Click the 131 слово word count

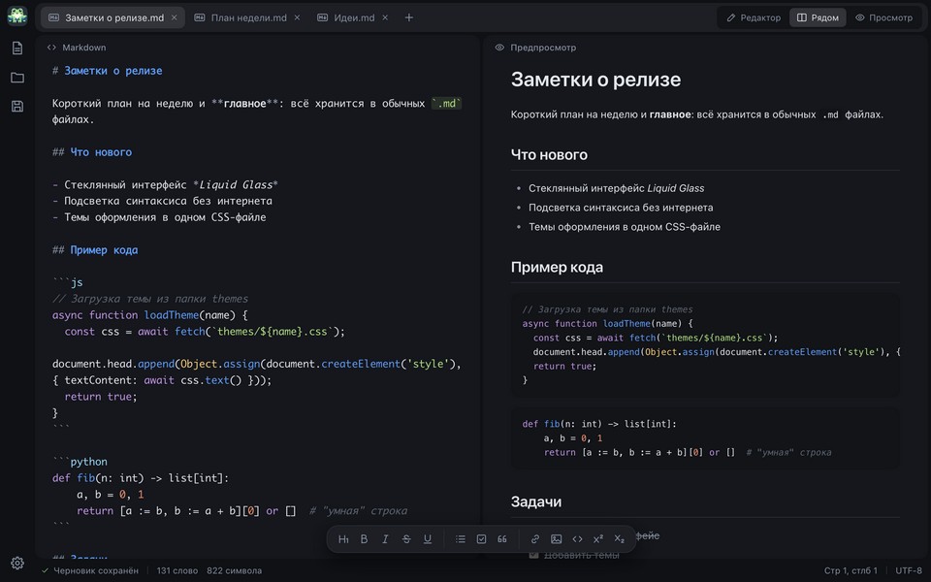click(177, 570)
